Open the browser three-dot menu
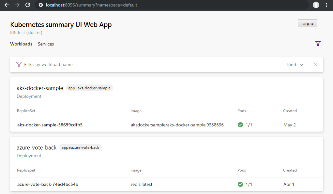This screenshot has width=333, height=194. (x=326, y=5)
